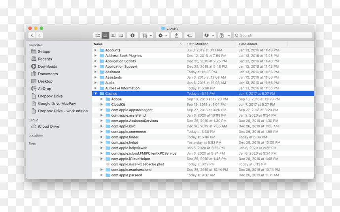This screenshot has width=340, height=212.
Task: Open the gear action menu
Action: coord(162,35)
